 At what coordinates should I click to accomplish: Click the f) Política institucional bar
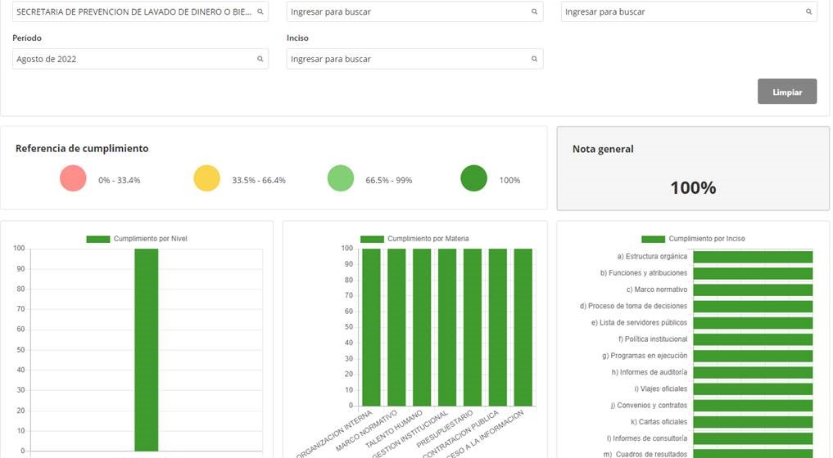(x=753, y=339)
